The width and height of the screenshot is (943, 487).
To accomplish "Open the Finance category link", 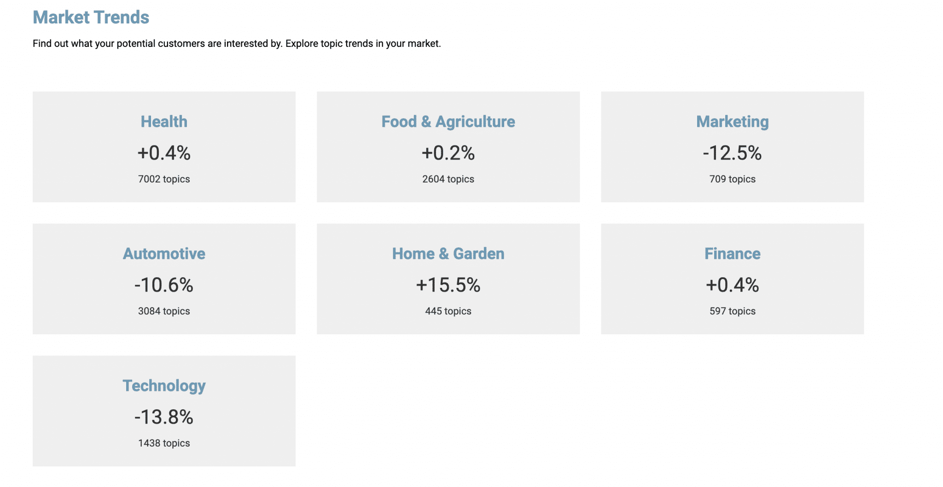I will point(732,253).
